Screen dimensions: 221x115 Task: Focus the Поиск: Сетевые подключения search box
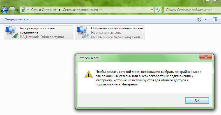(192, 10)
